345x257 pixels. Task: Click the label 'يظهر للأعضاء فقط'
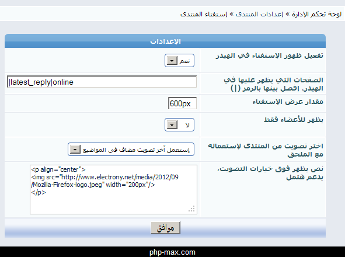[x=294, y=120]
